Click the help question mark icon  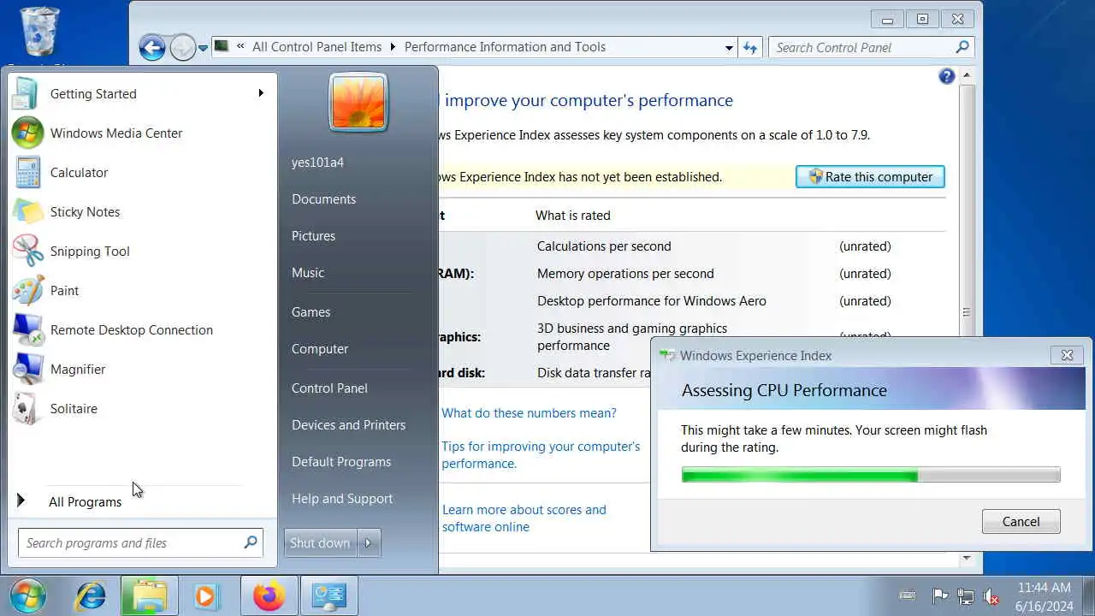pyautogui.click(x=946, y=76)
